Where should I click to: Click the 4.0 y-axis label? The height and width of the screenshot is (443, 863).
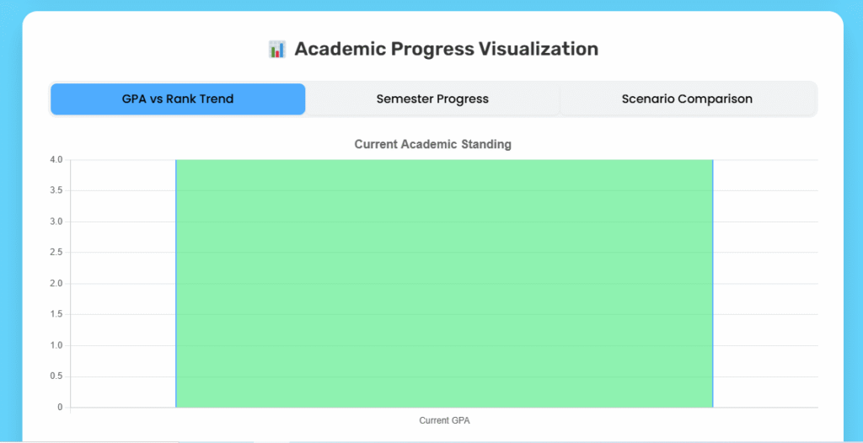point(56,160)
